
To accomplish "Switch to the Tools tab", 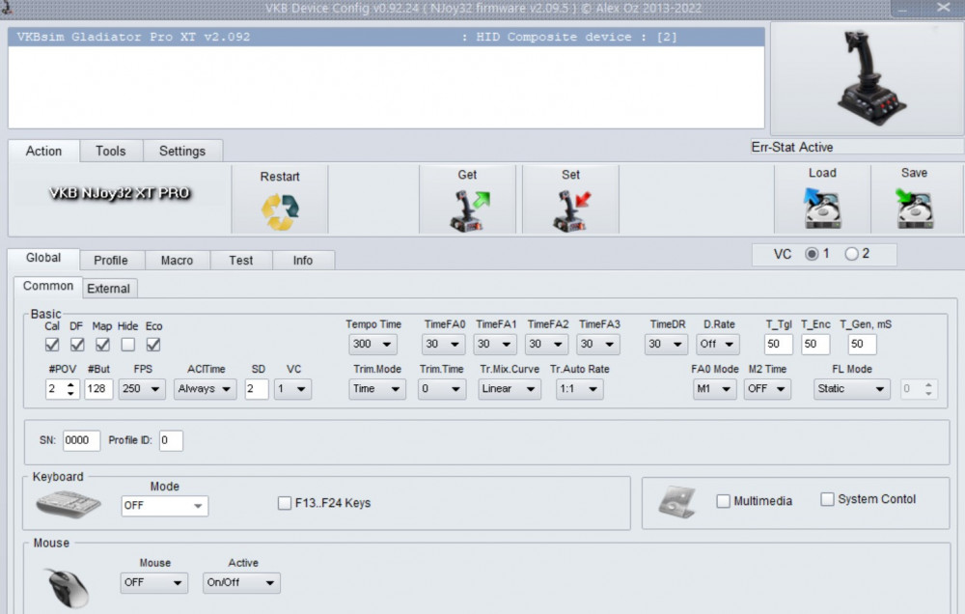I will pyautogui.click(x=111, y=151).
